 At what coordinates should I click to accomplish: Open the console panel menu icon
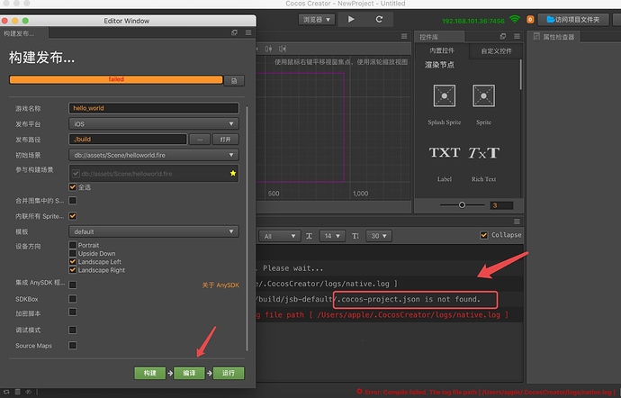pos(517,222)
